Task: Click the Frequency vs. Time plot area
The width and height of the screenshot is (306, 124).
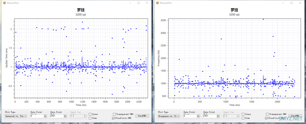Action: [x=234, y=58]
